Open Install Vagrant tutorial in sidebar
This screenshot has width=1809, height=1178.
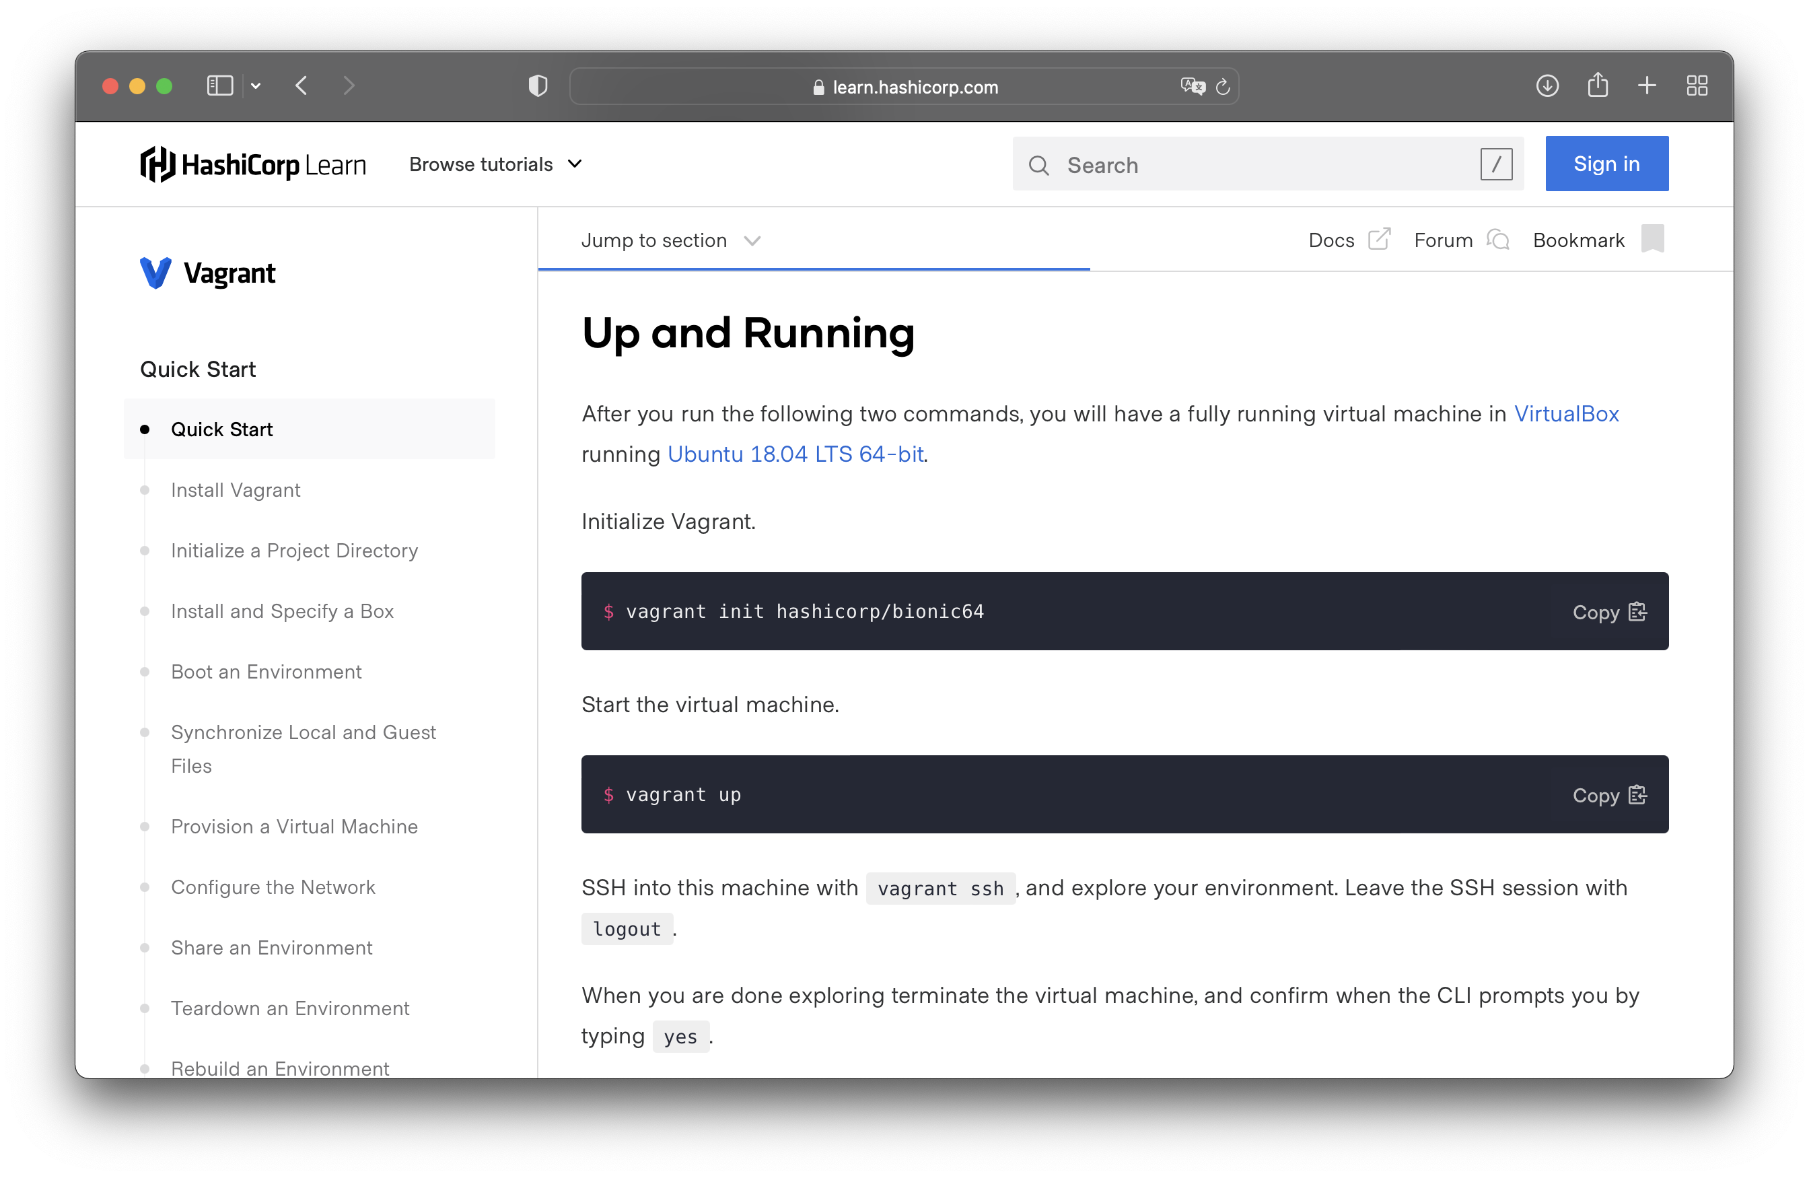point(236,490)
